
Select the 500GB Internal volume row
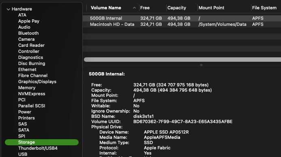click(x=182, y=18)
